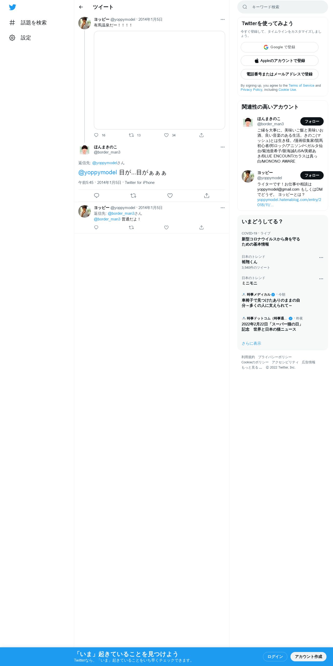Screen dimensions: 333x666
Task: Follow the ほんまきのこ account
Action: click(312, 121)
